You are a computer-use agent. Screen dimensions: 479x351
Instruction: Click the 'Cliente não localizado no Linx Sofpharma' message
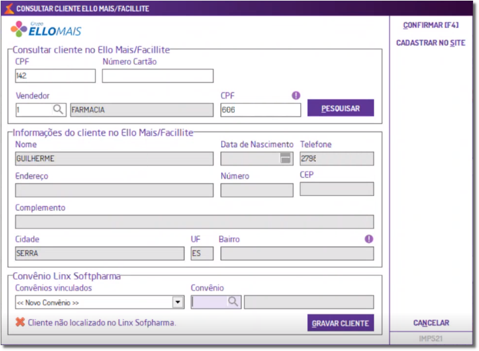pos(102,322)
